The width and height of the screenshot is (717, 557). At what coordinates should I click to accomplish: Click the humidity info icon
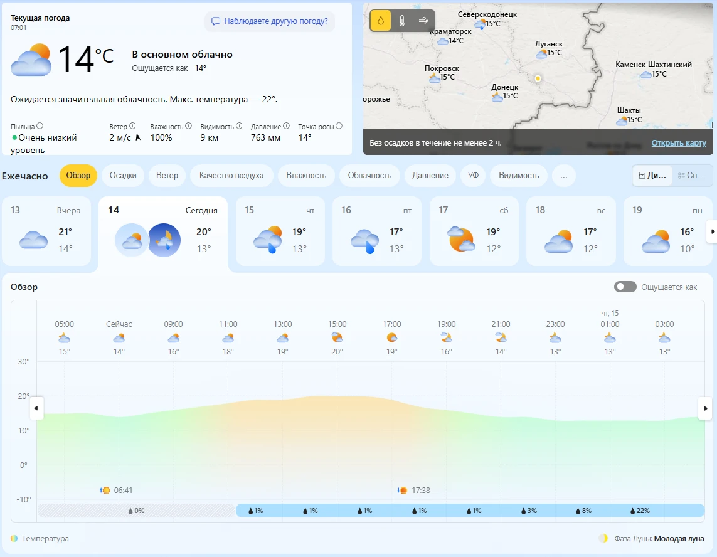pos(188,126)
